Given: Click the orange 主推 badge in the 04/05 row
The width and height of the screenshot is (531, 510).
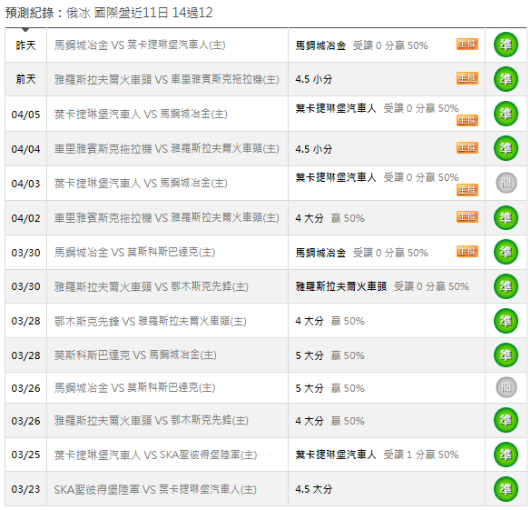Looking at the screenshot, I should (x=467, y=120).
